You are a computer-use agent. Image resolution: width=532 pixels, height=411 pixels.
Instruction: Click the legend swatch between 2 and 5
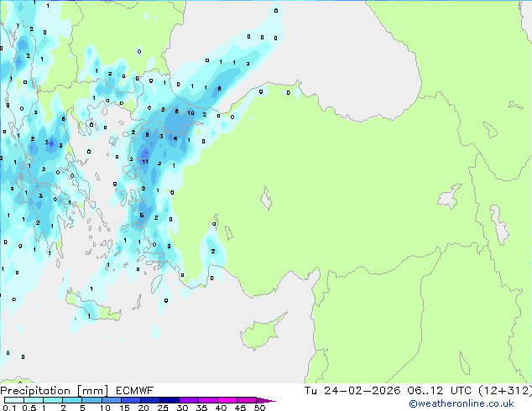[72, 400]
